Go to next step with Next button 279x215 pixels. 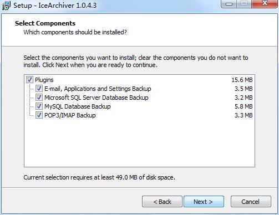coord(204,202)
